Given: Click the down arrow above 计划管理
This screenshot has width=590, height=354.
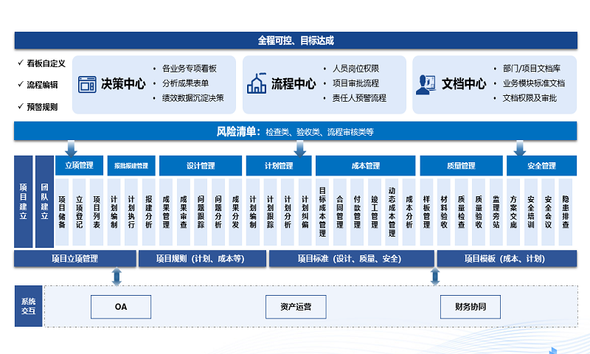Looking at the screenshot, I should pyautogui.click(x=299, y=148).
